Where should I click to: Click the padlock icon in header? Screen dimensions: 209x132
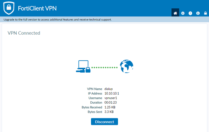[205, 13]
